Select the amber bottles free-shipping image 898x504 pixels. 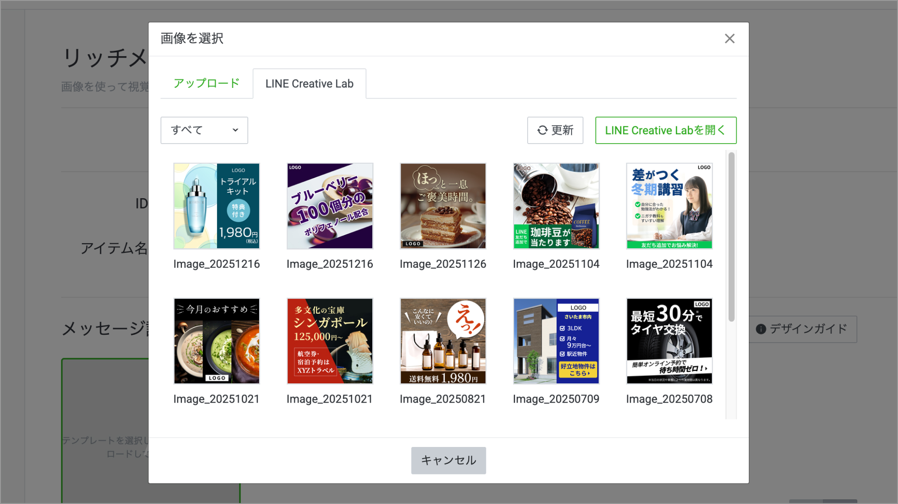click(x=443, y=341)
